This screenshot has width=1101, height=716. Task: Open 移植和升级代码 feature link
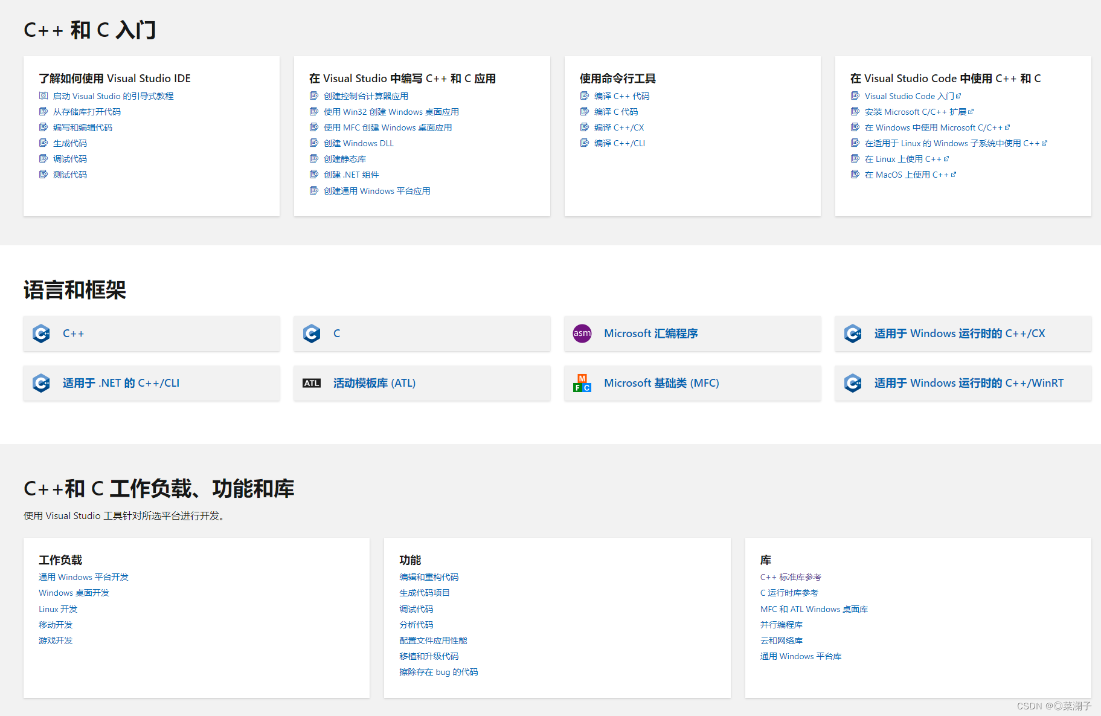click(x=429, y=656)
